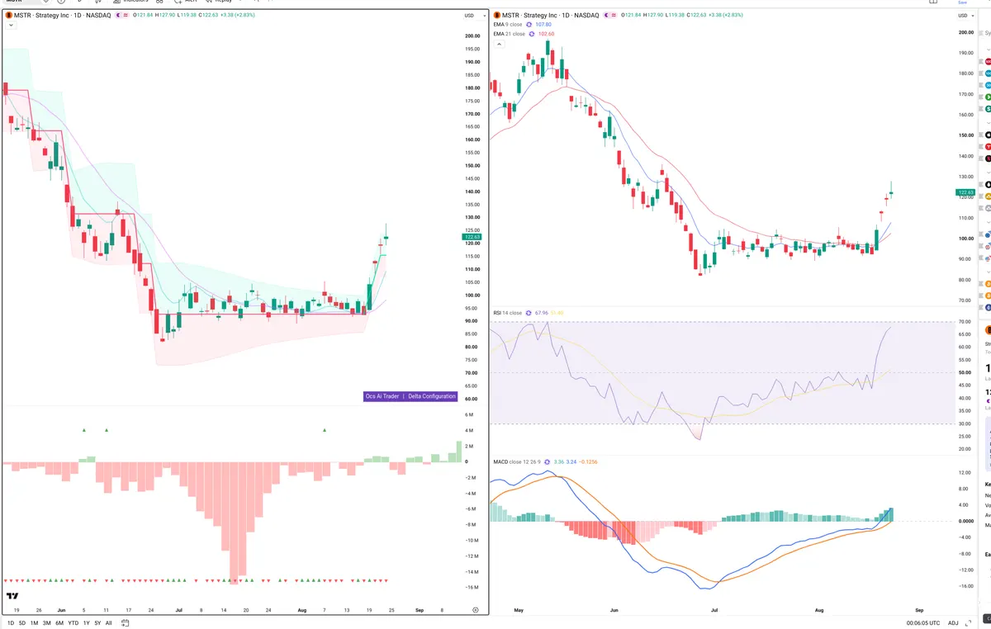Select the 1Y date range

pos(87,622)
